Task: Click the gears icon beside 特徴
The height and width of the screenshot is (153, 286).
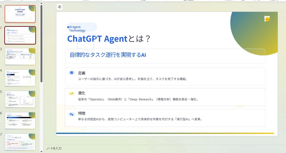Action: pos(71,114)
